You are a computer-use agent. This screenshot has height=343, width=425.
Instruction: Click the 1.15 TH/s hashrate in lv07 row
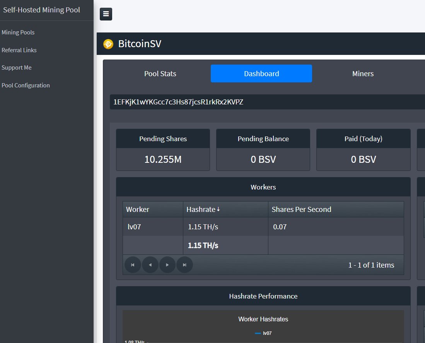203,227
